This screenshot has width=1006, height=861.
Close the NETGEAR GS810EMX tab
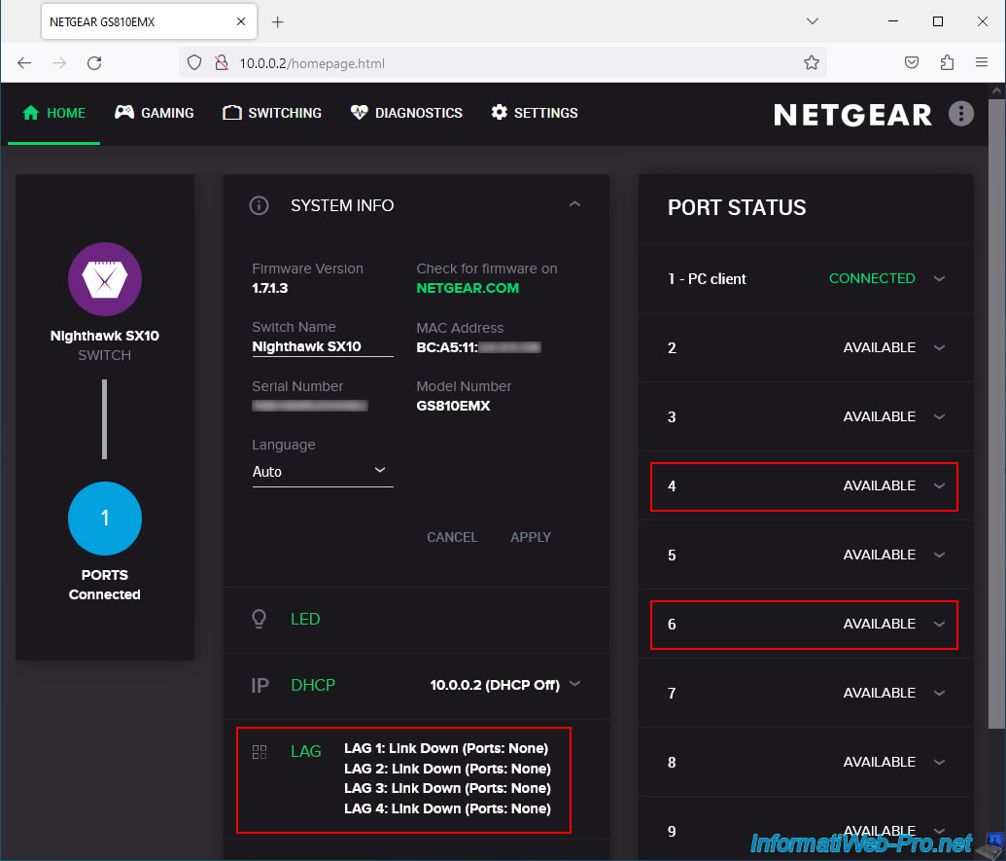pos(241,21)
